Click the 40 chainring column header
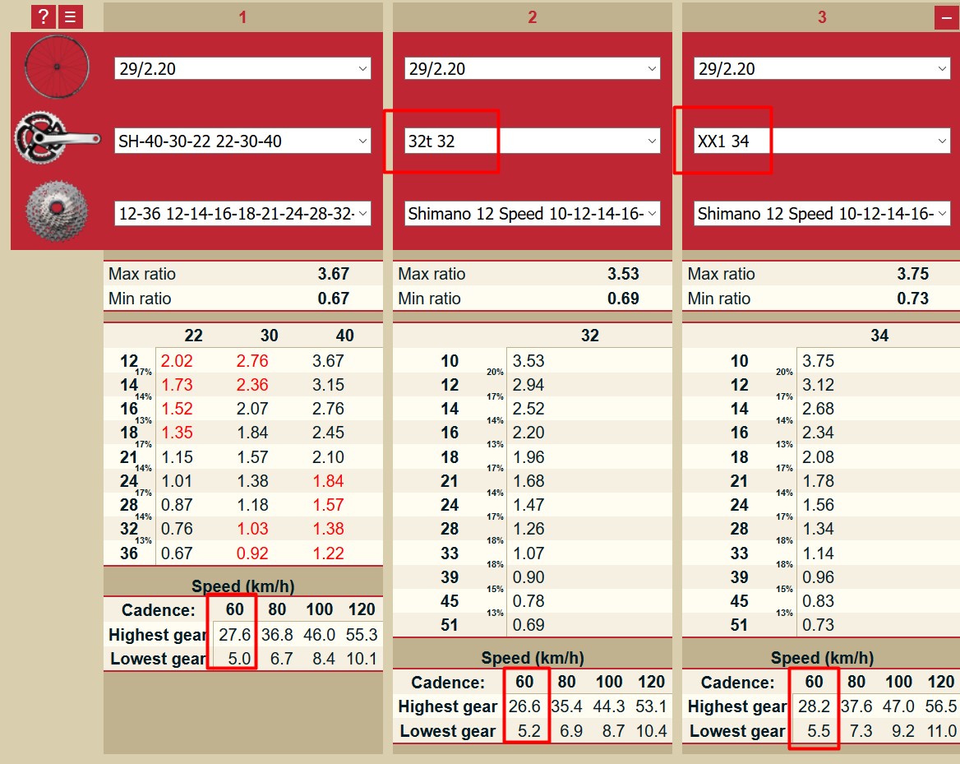The image size is (960, 764). 345,336
